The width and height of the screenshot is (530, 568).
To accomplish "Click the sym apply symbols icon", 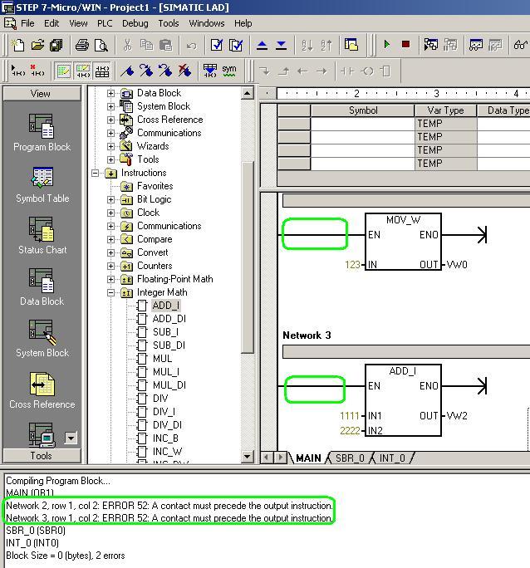I will click(229, 71).
